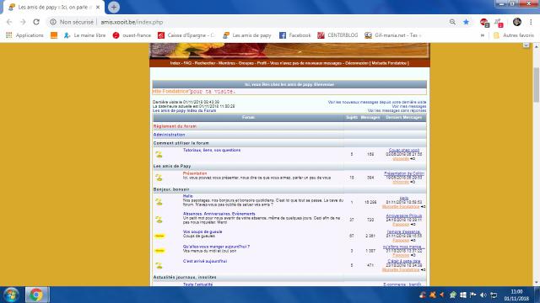The width and height of the screenshot is (540, 303).
Task: Open Chrome three-dot menu
Action: 531,22
